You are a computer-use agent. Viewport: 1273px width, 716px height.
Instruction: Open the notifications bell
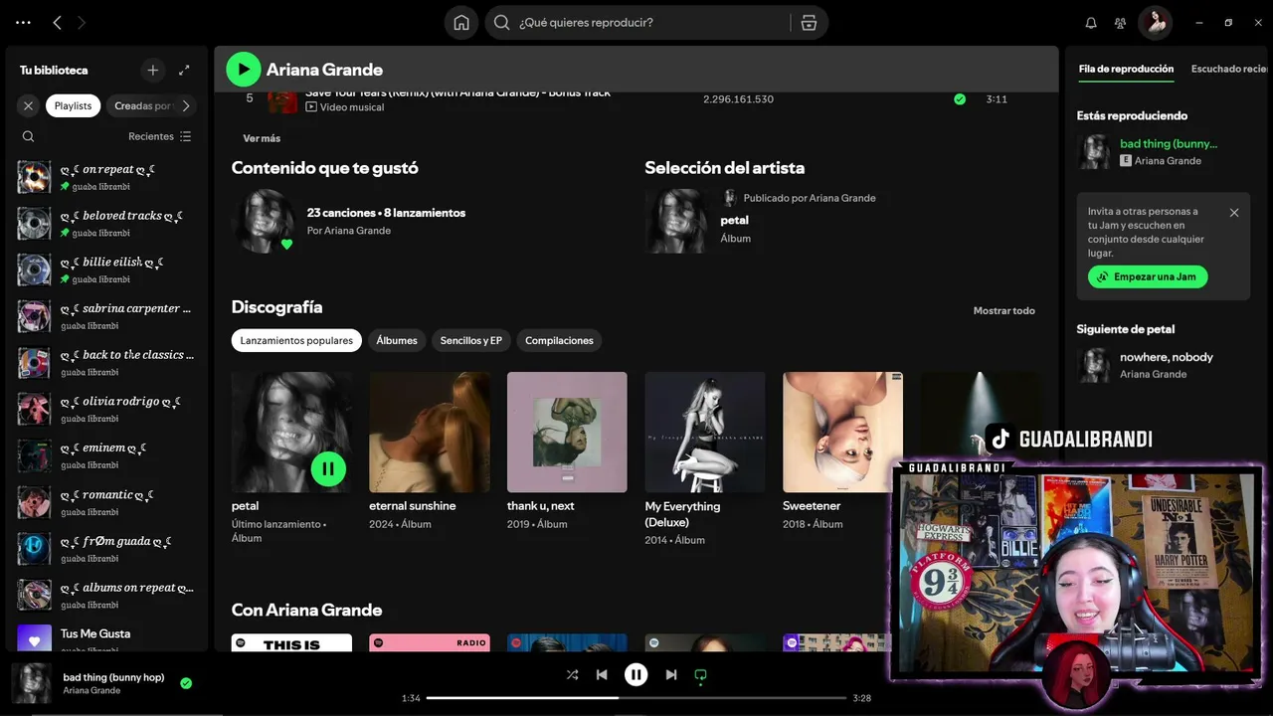coord(1091,23)
